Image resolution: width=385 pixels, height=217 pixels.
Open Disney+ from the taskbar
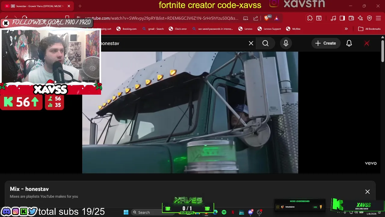[x=242, y=212]
